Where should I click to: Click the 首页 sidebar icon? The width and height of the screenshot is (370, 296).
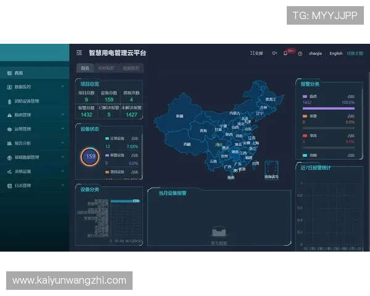click(x=9, y=73)
